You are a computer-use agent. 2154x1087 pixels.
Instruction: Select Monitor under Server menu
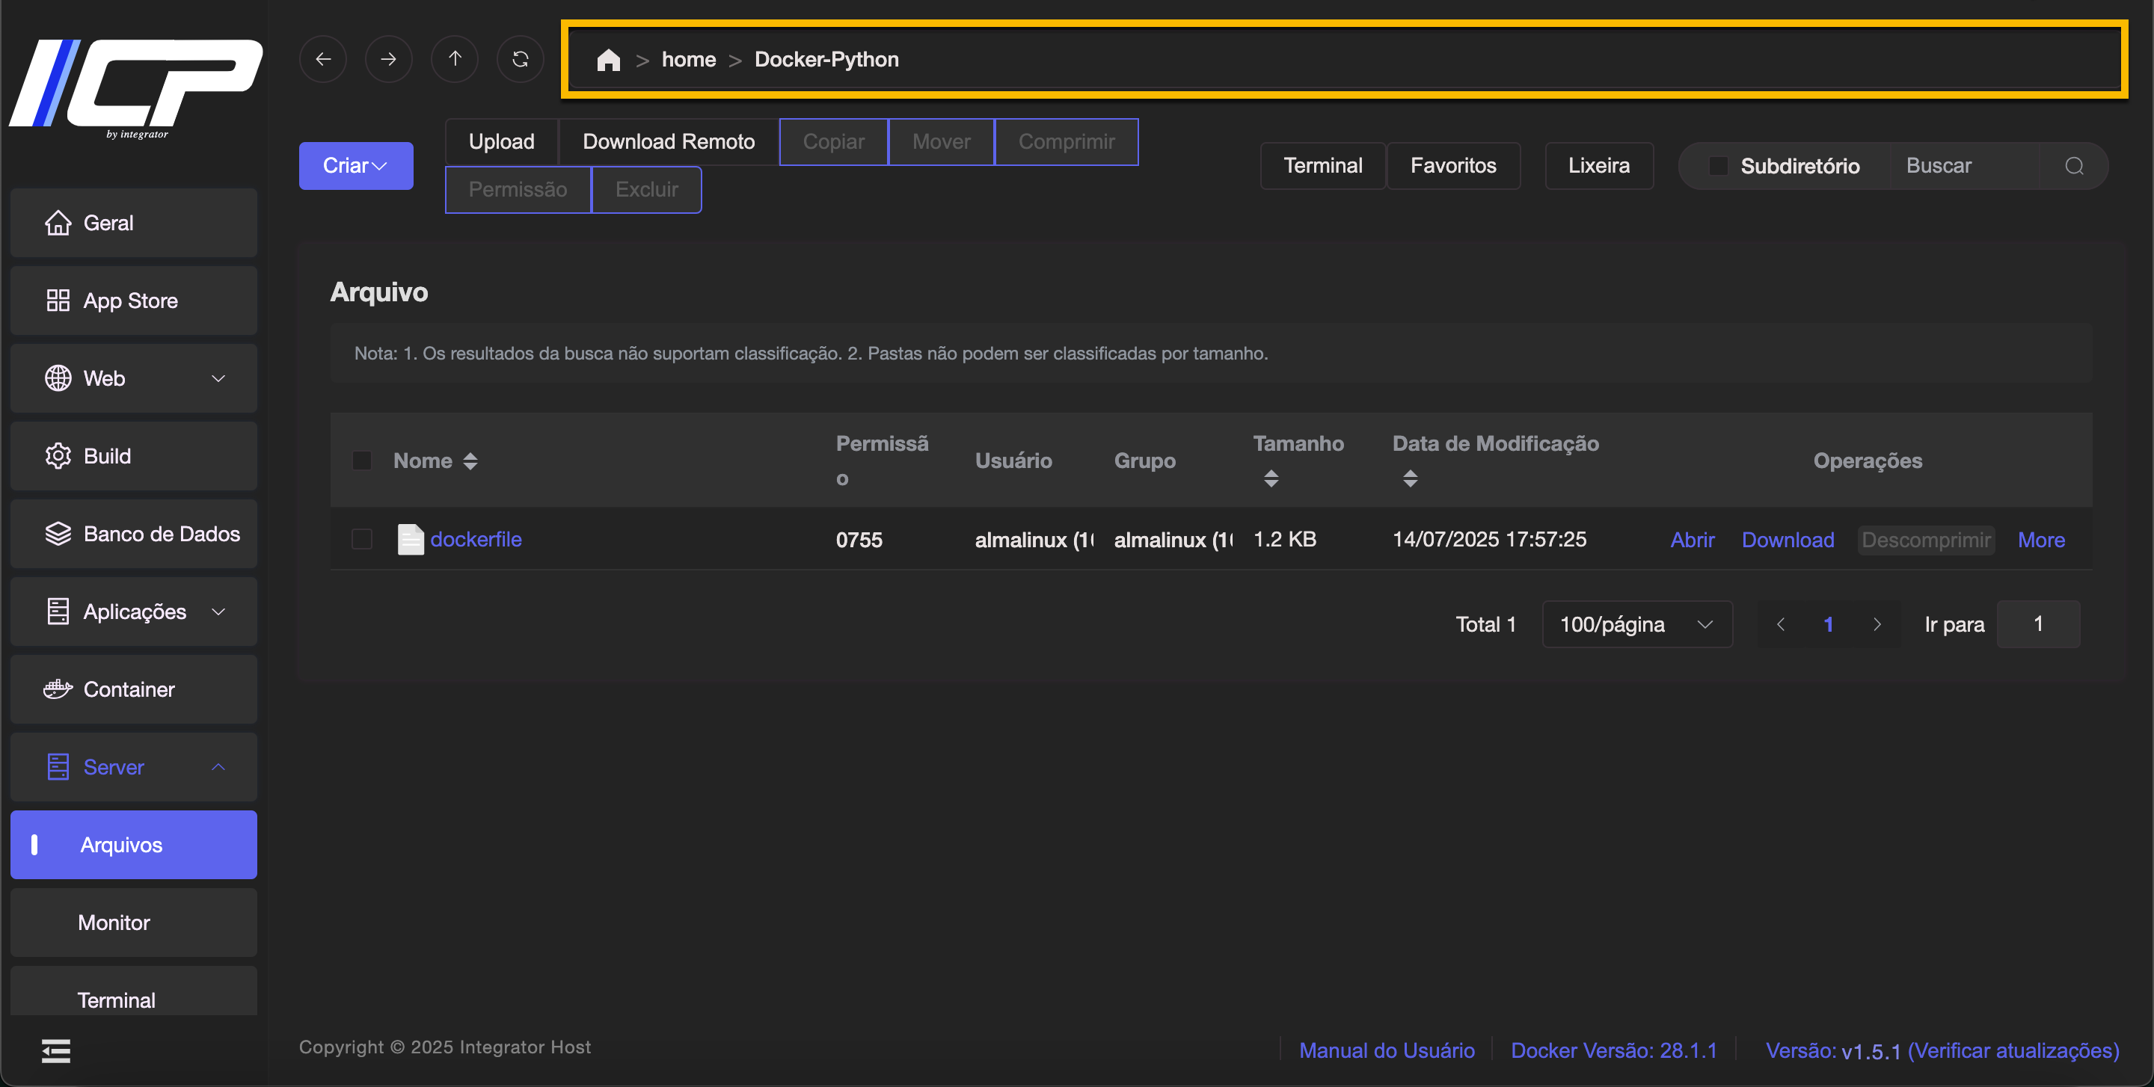click(114, 923)
